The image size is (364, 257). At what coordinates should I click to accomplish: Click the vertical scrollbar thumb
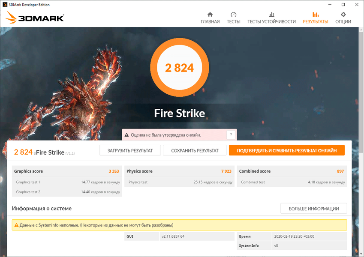[361, 93]
